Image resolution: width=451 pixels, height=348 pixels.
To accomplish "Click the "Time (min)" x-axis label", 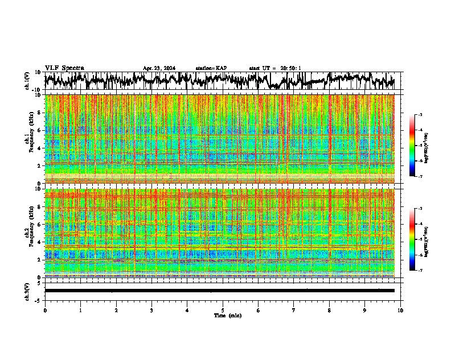I will tap(228, 316).
